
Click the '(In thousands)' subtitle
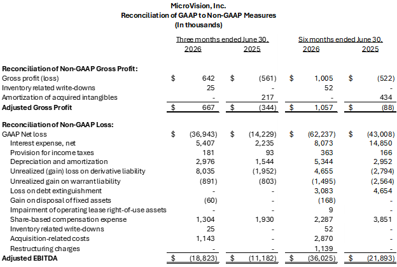point(198,25)
